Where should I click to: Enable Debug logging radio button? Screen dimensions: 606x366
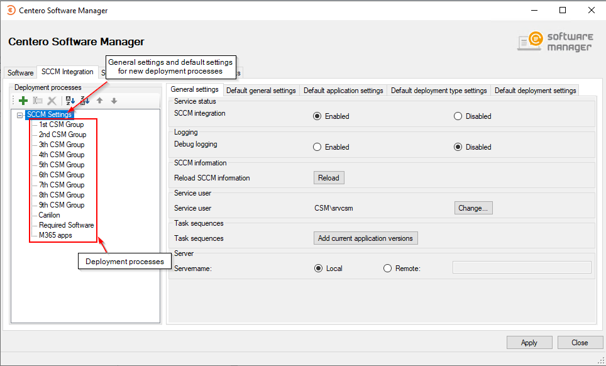pyautogui.click(x=317, y=147)
